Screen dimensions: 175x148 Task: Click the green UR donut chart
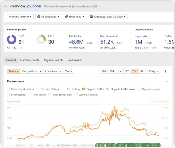[41, 40]
